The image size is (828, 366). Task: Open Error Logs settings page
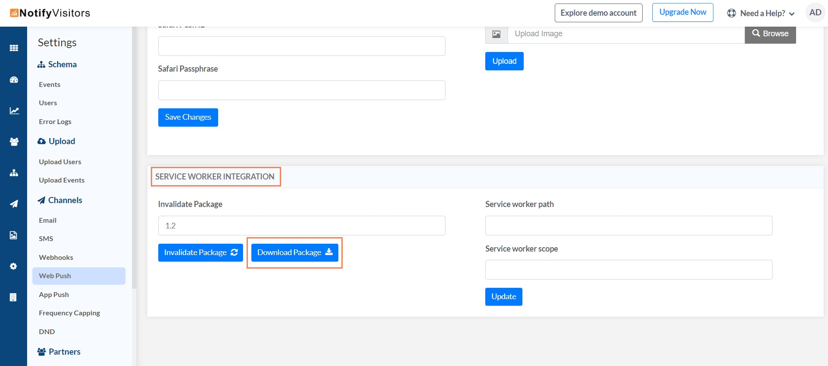[x=55, y=122]
